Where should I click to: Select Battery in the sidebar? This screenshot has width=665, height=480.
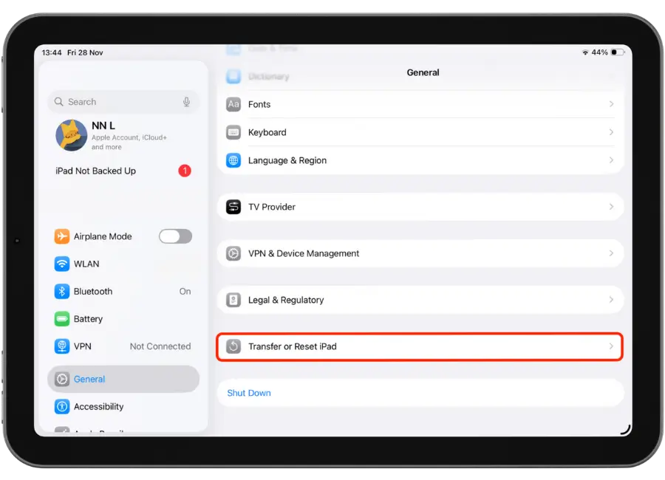pyautogui.click(x=88, y=319)
